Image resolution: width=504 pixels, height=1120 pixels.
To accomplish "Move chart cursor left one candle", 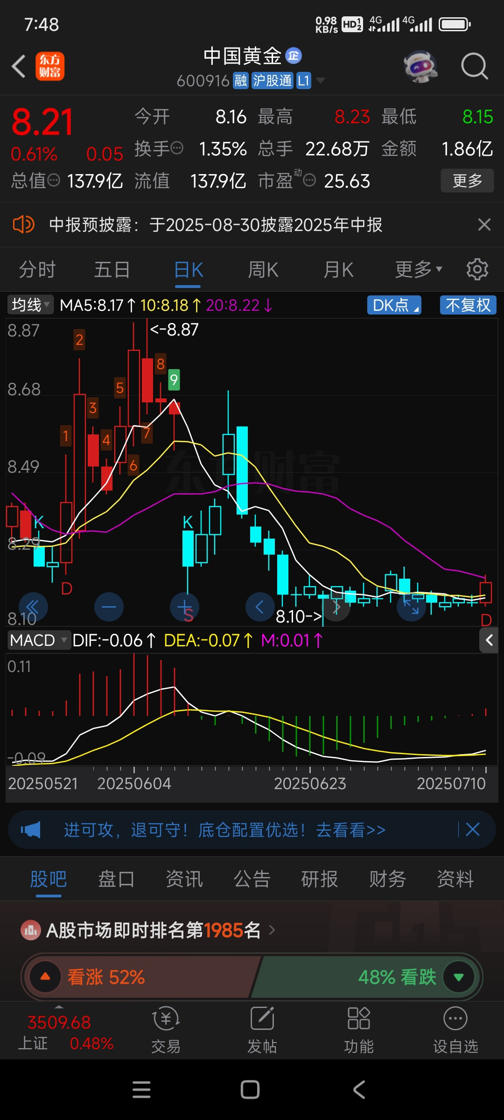I will coord(260,607).
